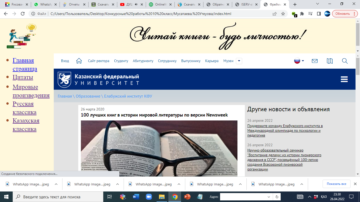Open the Цитаты sidebar link

(23, 77)
